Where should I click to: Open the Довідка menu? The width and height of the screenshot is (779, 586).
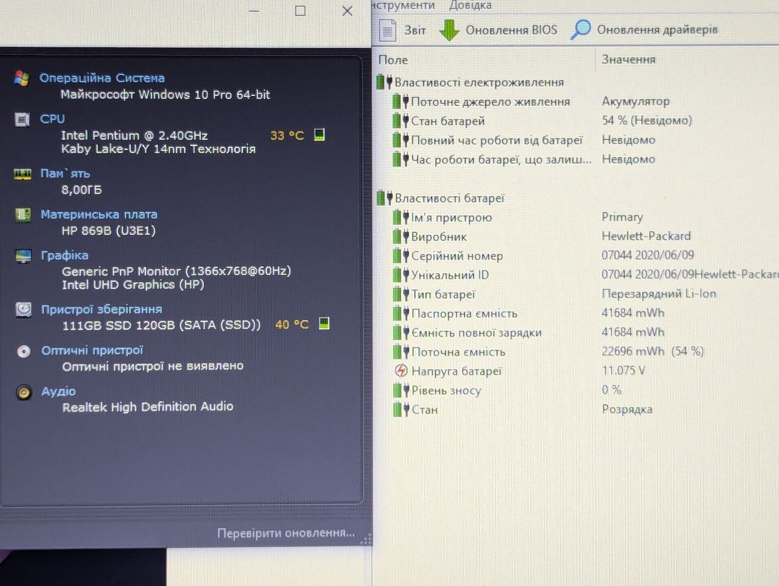click(x=470, y=5)
